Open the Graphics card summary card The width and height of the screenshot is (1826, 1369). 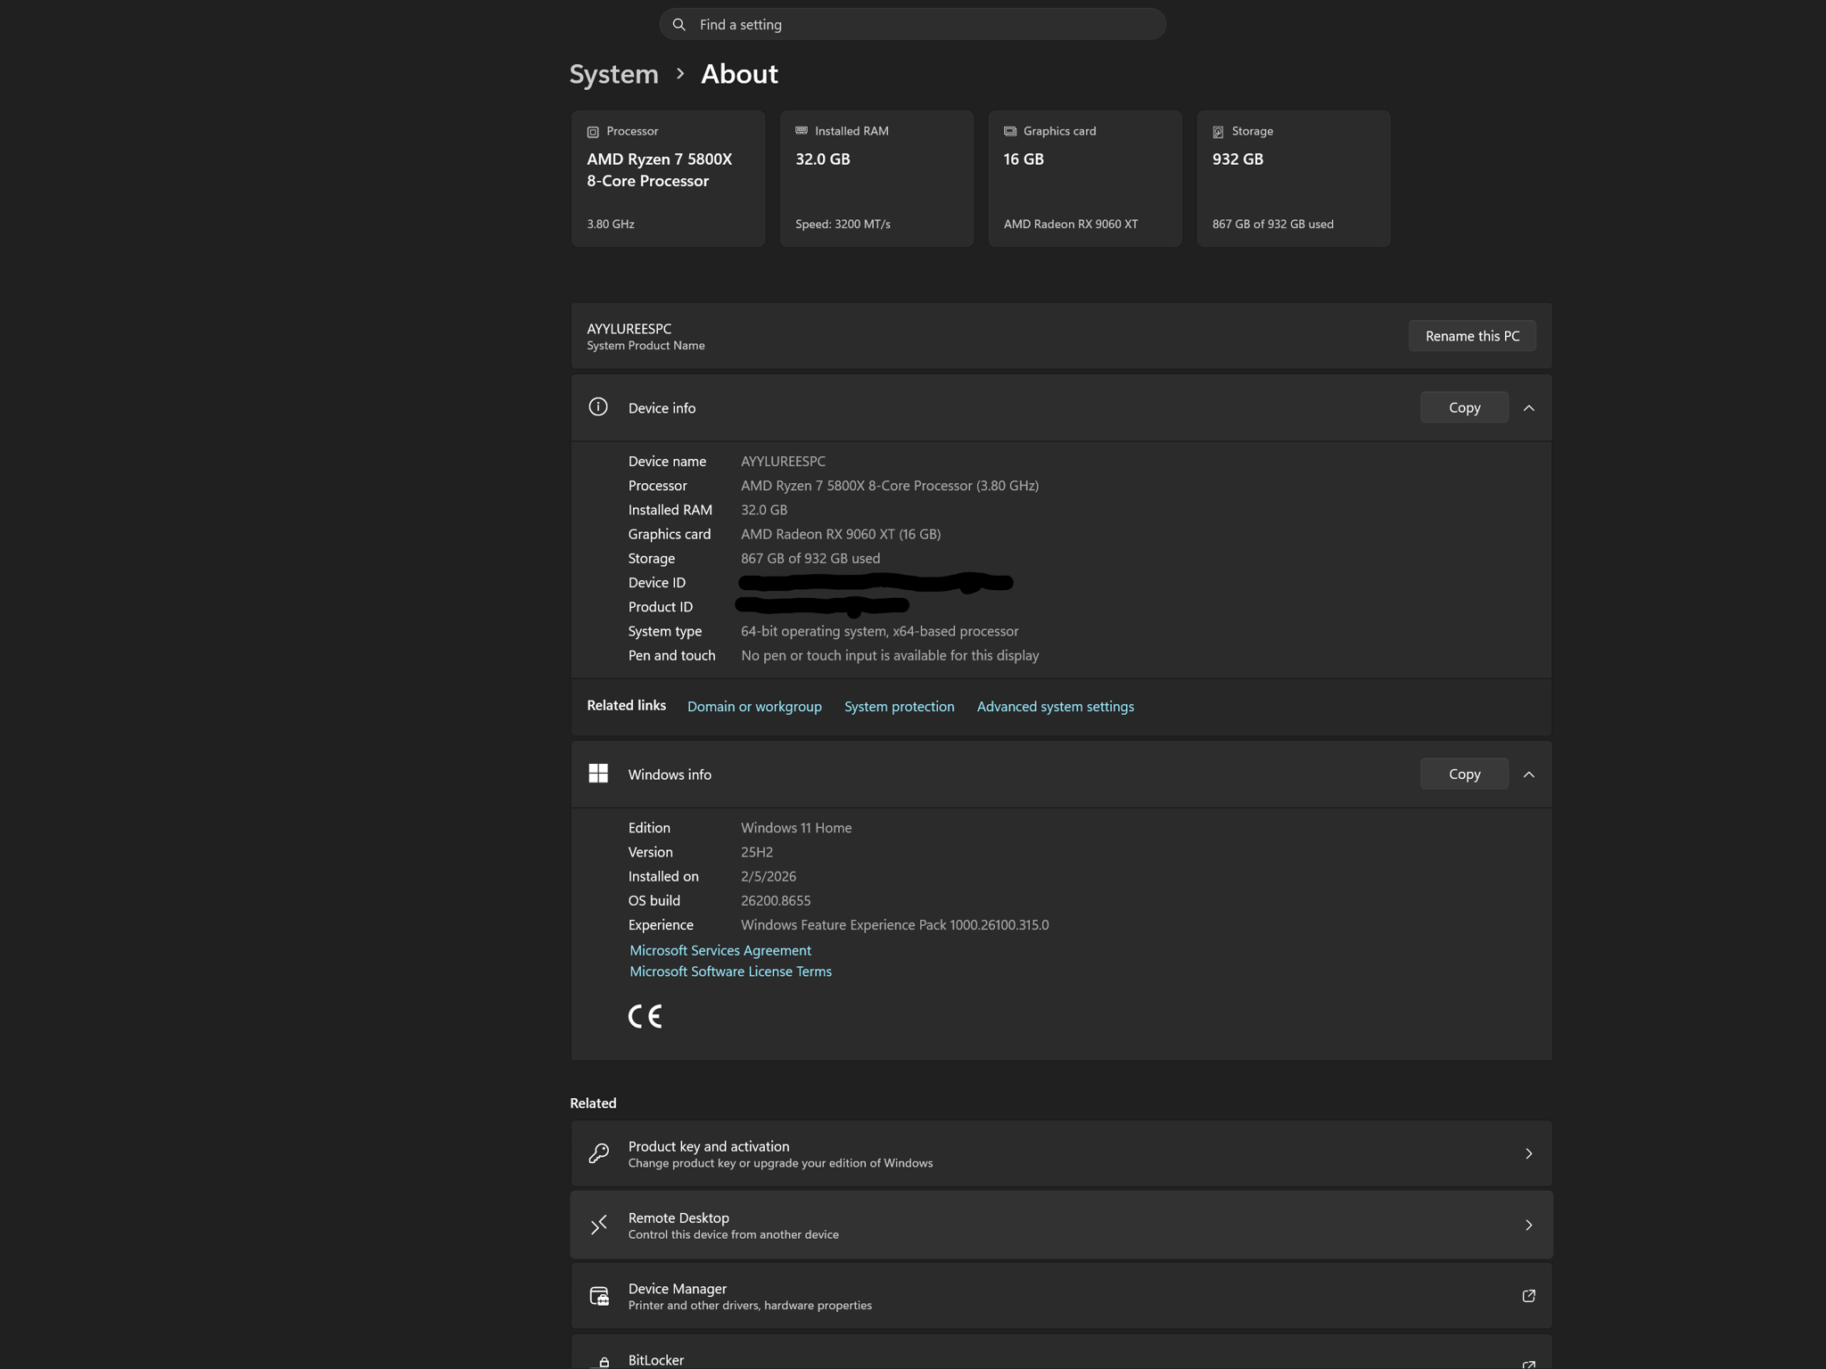(1085, 178)
